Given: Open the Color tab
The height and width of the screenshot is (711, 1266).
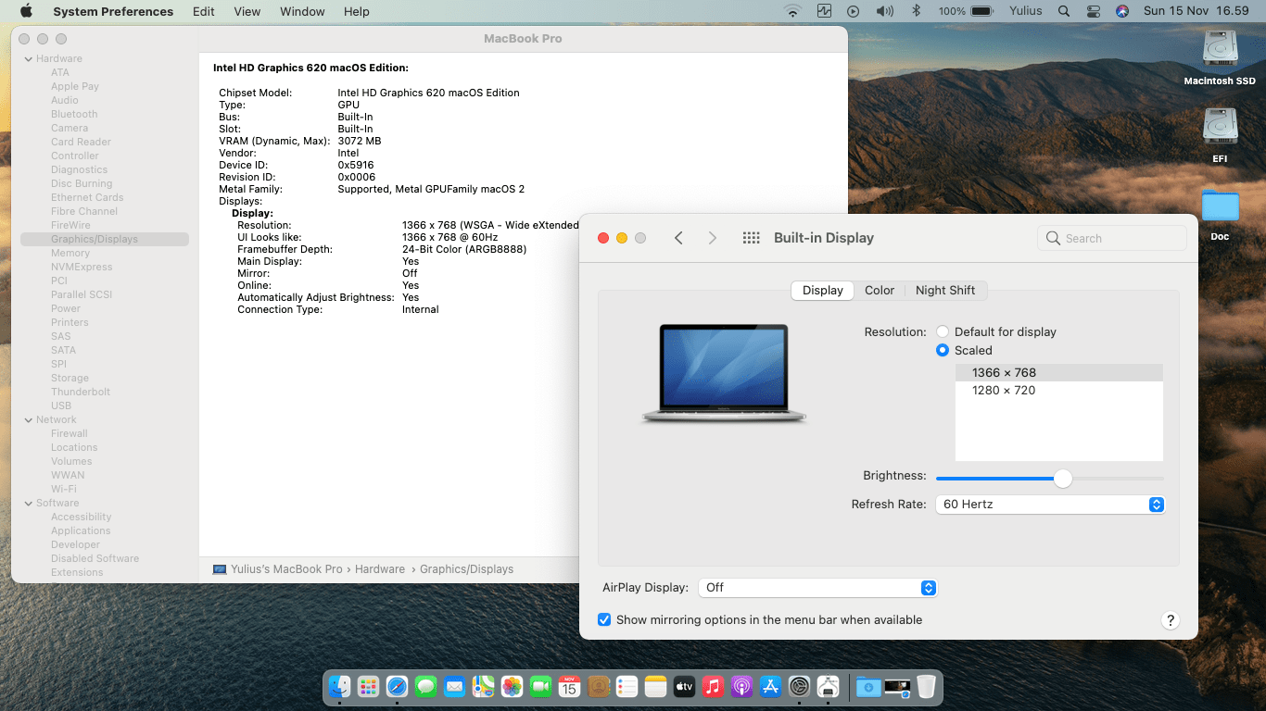Looking at the screenshot, I should pyautogui.click(x=879, y=290).
